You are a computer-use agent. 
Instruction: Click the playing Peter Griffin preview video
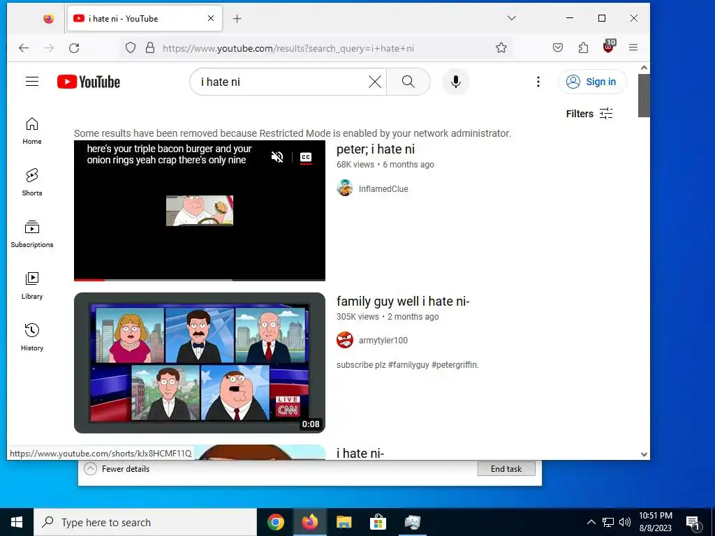199,211
